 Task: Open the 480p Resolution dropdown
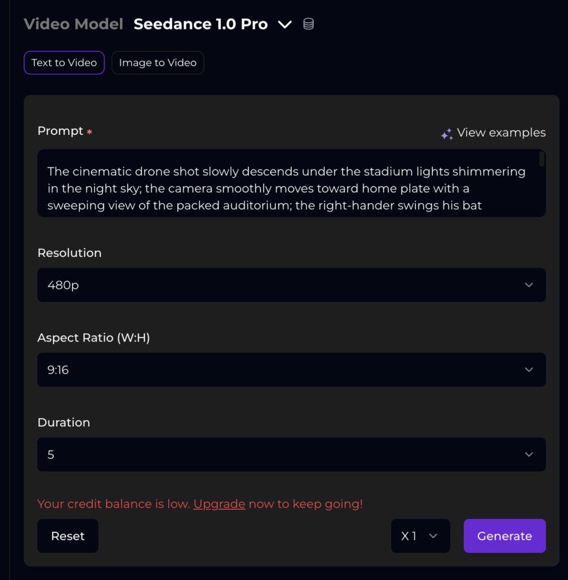click(x=292, y=285)
